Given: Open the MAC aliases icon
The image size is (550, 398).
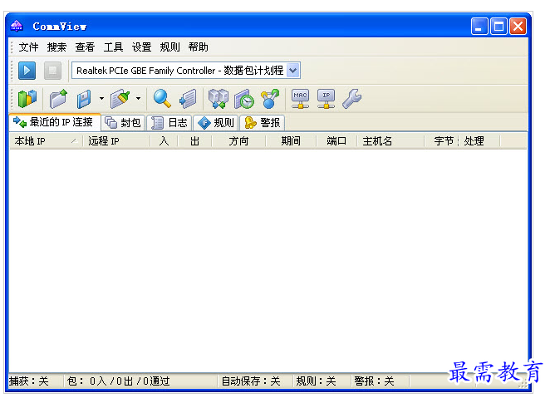Looking at the screenshot, I should pos(300,99).
